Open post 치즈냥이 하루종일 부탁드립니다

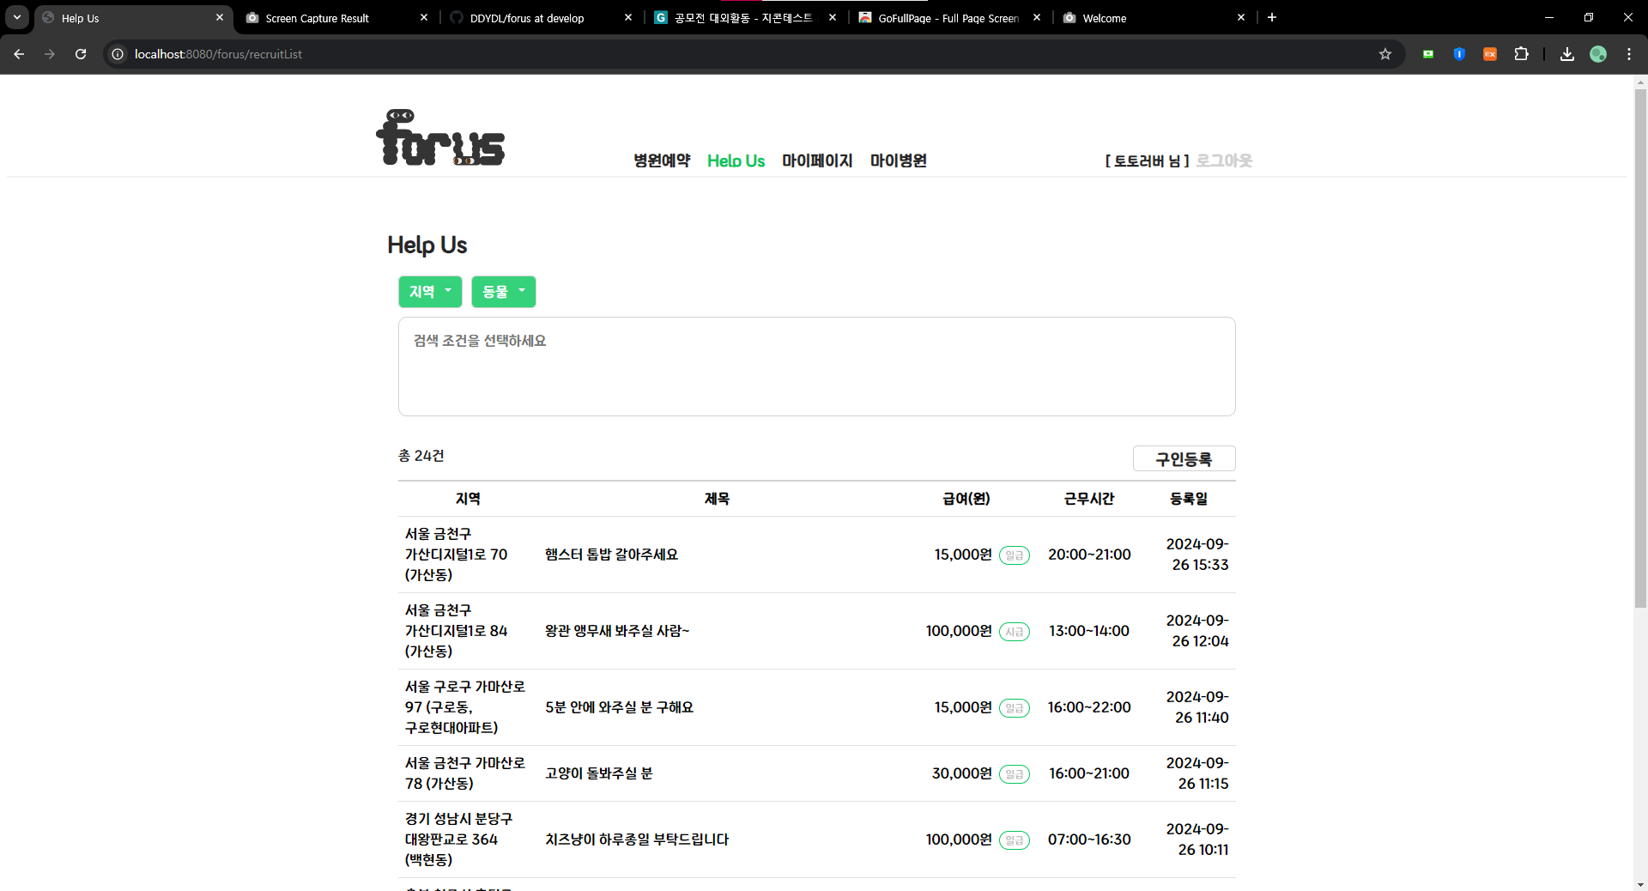[x=637, y=839]
